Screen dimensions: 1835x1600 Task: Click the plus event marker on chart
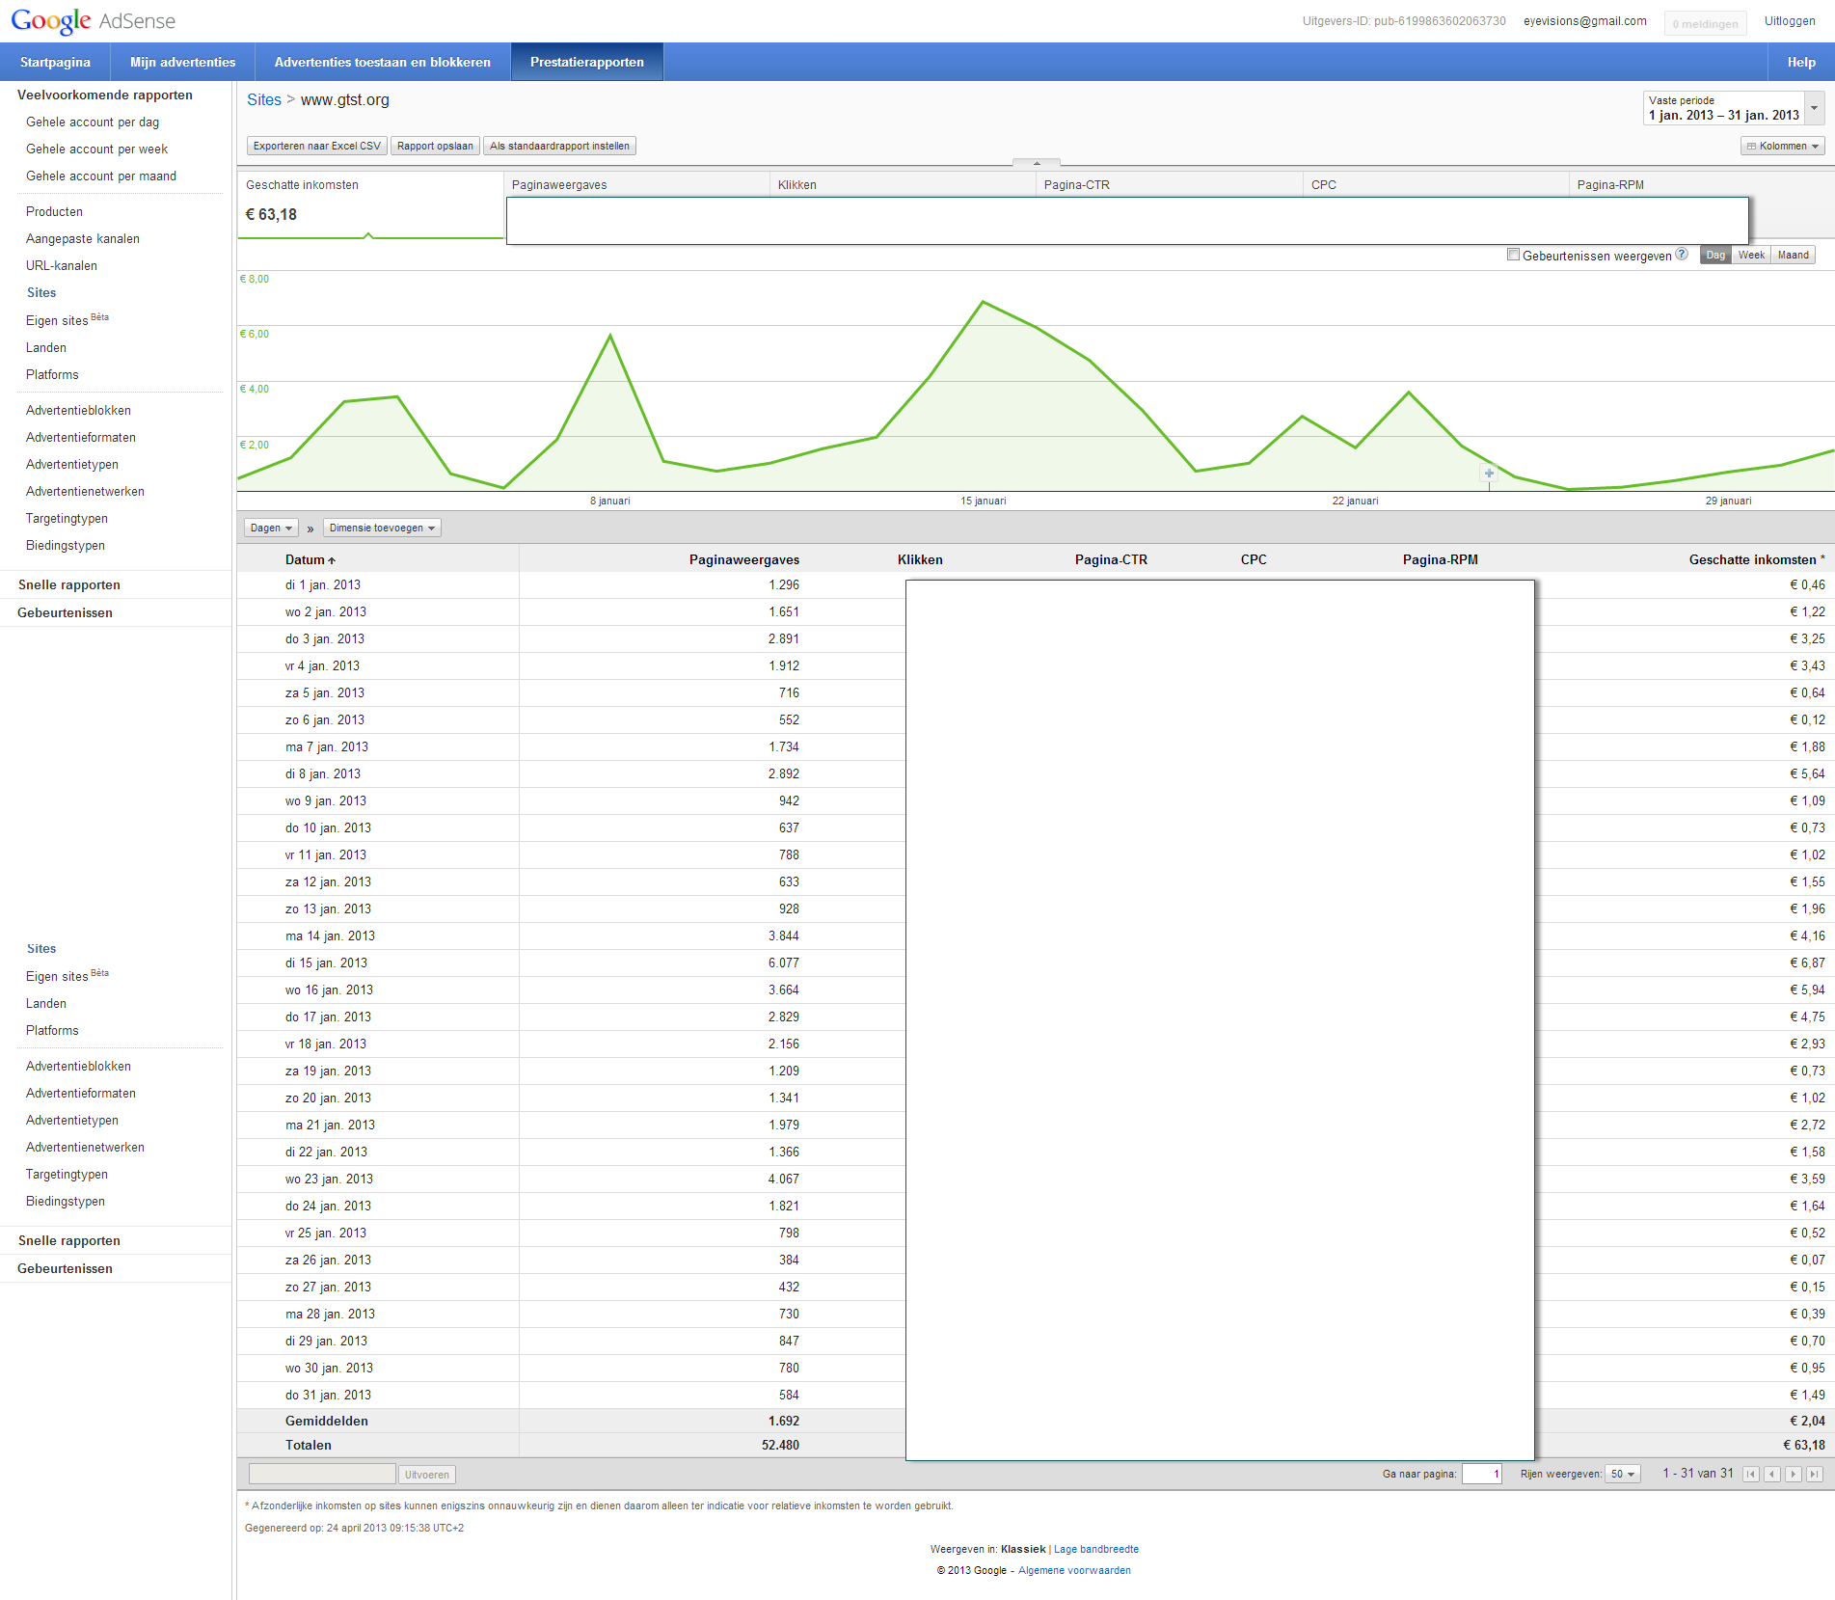pos(1489,474)
